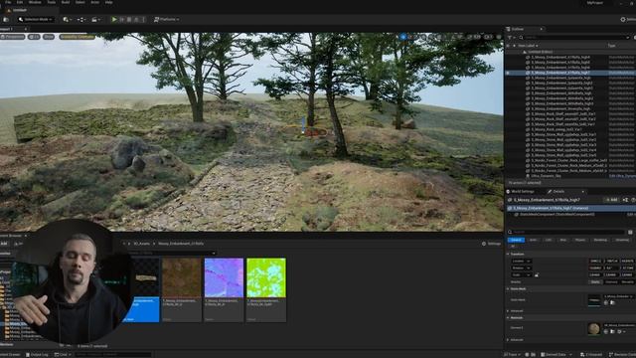This screenshot has height=358, width=636.
Task: Set Mobility to Static
Action: (x=595, y=281)
